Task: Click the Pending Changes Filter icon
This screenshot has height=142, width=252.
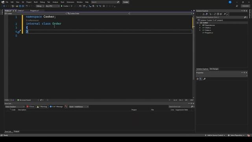Action: 210,14
